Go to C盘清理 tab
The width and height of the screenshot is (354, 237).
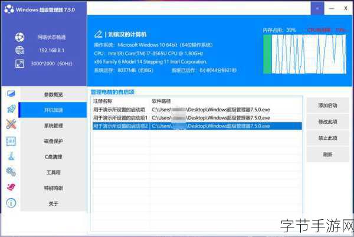(53, 157)
